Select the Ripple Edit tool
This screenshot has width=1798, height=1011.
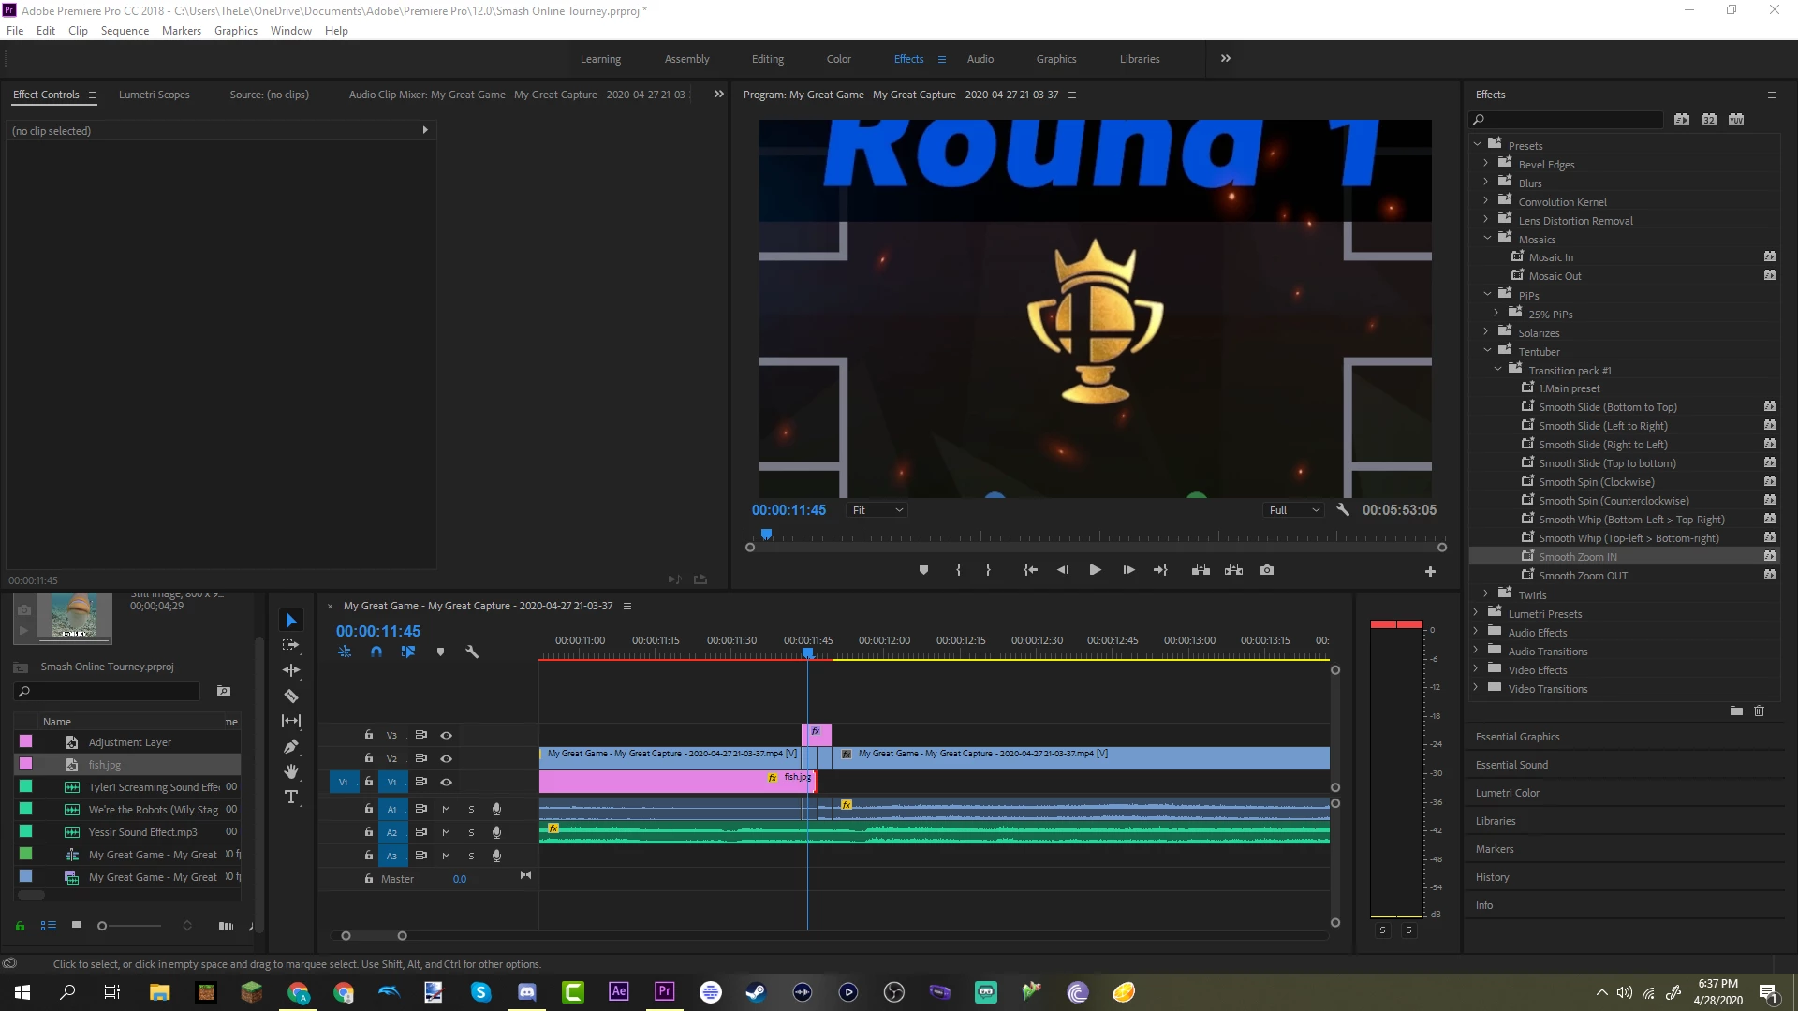(291, 670)
